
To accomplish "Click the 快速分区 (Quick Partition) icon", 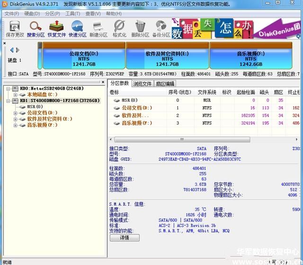I will [77, 28].
